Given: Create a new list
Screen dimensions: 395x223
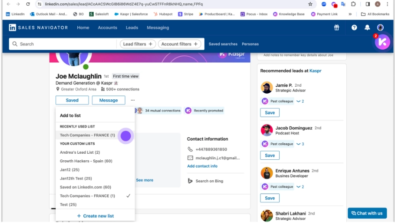Looking at the screenshot, I should point(95,216).
